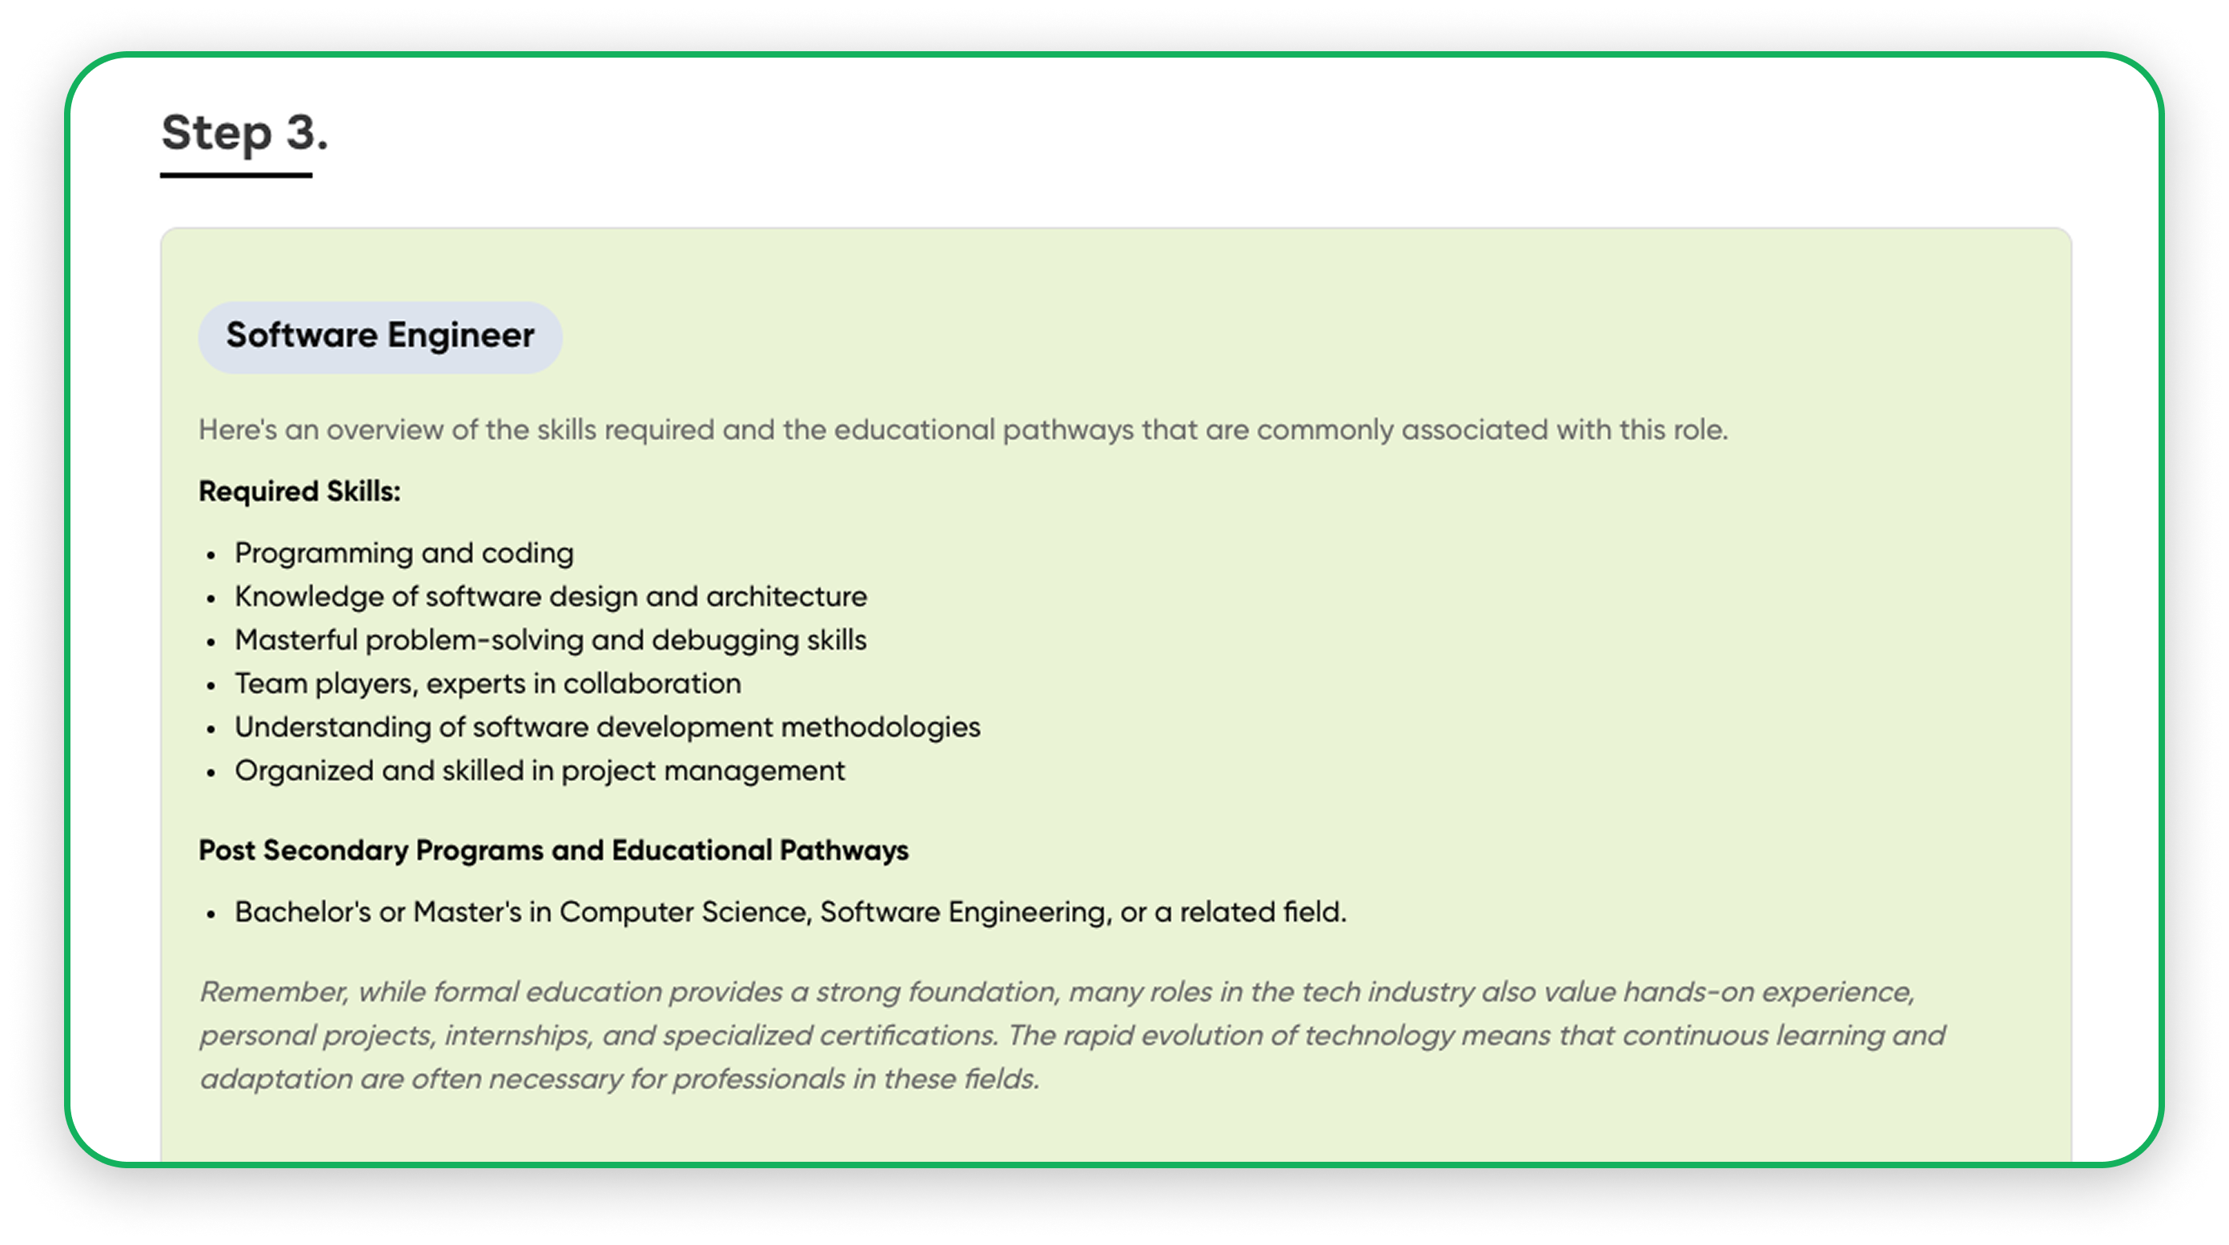
Task: Click the bullet dot before Organized and skilled
Action: pyautogui.click(x=211, y=772)
